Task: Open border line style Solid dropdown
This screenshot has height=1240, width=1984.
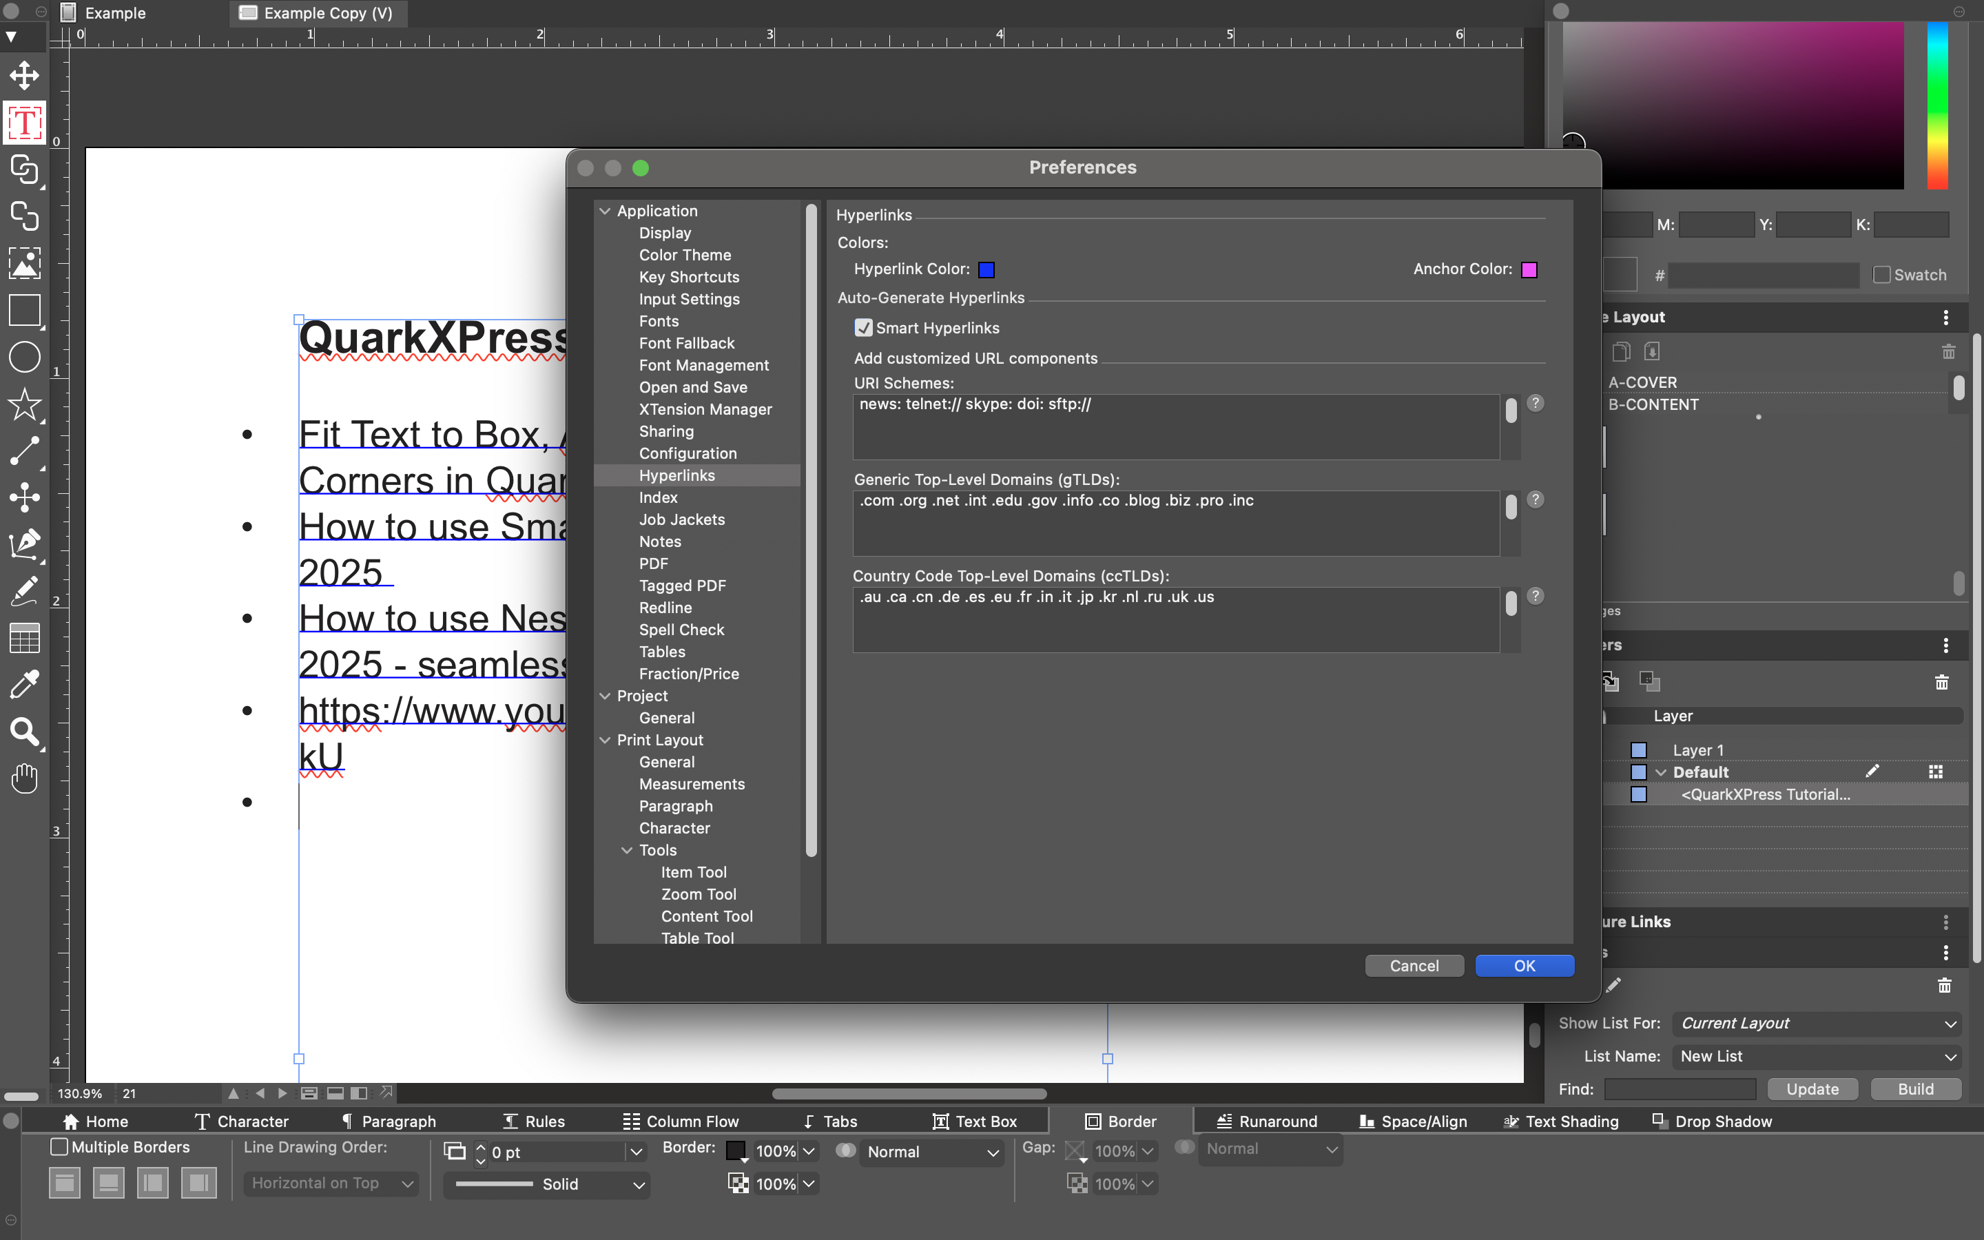Action: pyautogui.click(x=547, y=1184)
